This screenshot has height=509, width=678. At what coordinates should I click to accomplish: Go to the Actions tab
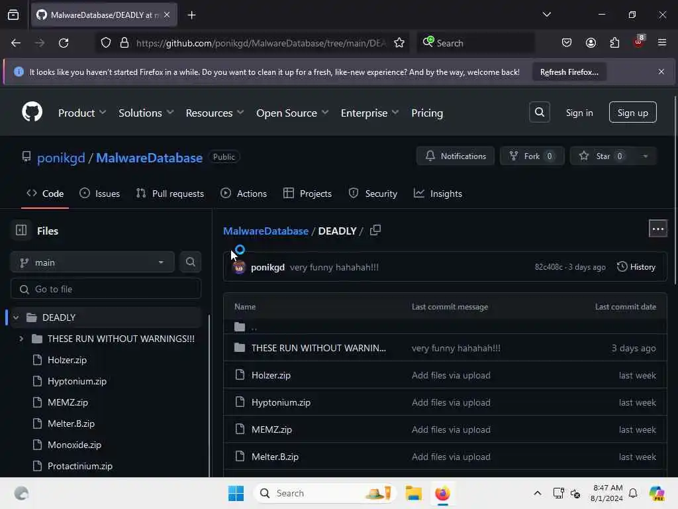[244, 194]
